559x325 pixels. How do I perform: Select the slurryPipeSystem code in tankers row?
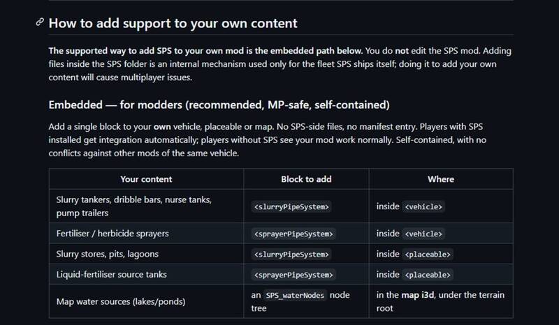click(291, 207)
